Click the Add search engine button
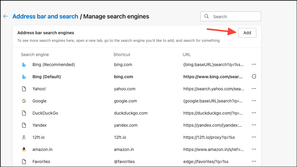 [247, 33]
